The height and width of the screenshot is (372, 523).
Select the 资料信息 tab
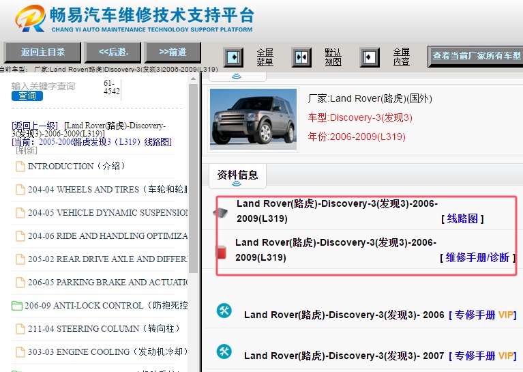point(237,175)
